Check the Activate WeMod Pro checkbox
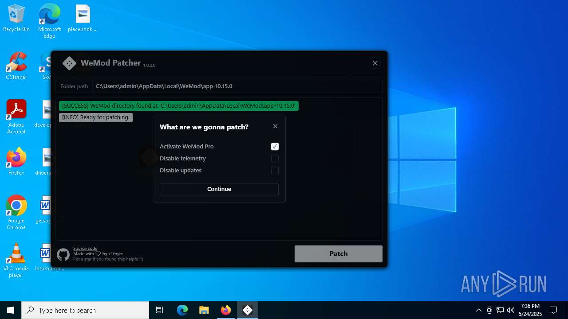The height and width of the screenshot is (319, 568). (275, 147)
